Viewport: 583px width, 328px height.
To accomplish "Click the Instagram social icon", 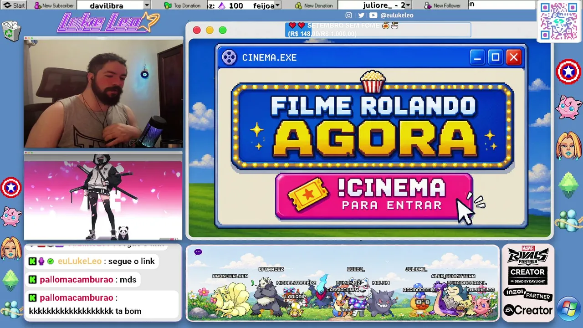I will click(348, 15).
